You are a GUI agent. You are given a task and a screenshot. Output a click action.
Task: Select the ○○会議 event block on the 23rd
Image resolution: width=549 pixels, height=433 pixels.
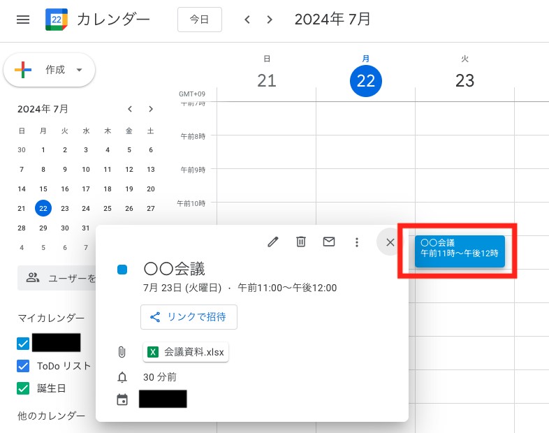(460, 251)
